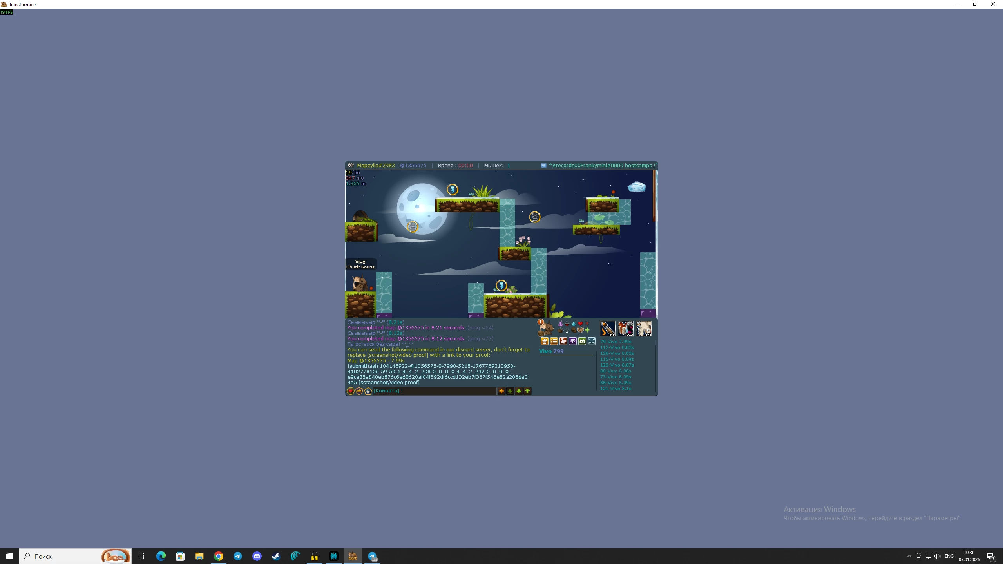This screenshot has width=1003, height=564.
Task: Click the red heart icon left of chat
Action: (351, 391)
